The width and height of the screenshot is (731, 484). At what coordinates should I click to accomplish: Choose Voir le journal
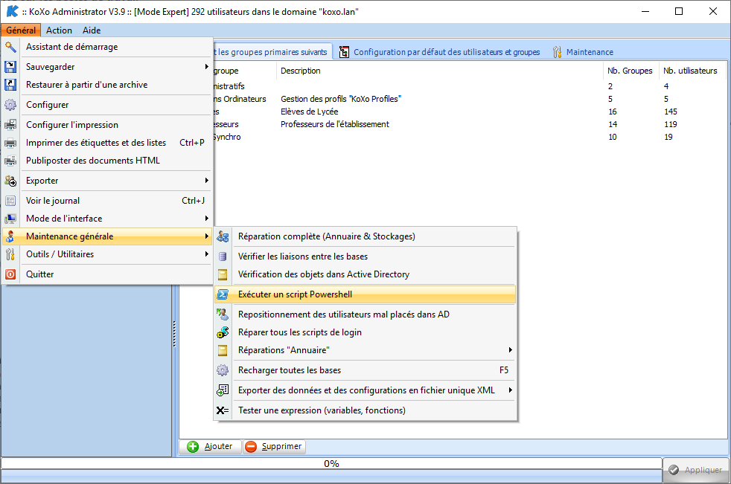pos(107,201)
